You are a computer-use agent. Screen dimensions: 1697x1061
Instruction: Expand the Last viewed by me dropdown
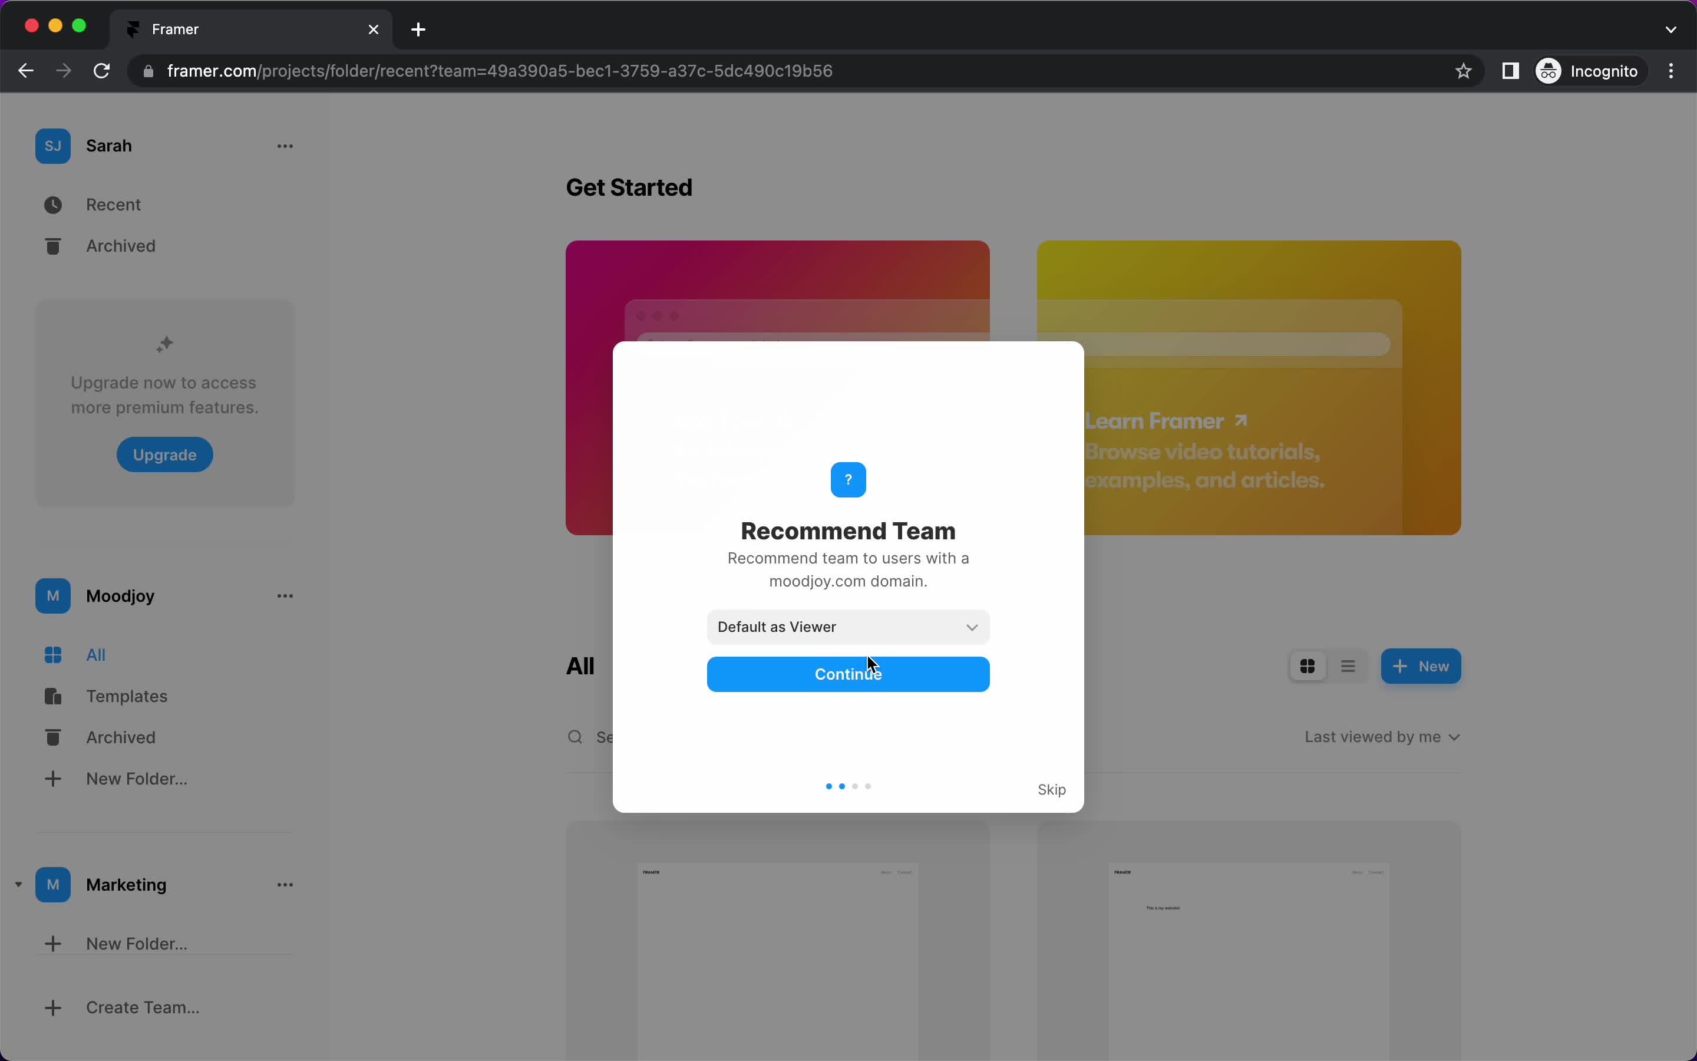[1381, 736]
